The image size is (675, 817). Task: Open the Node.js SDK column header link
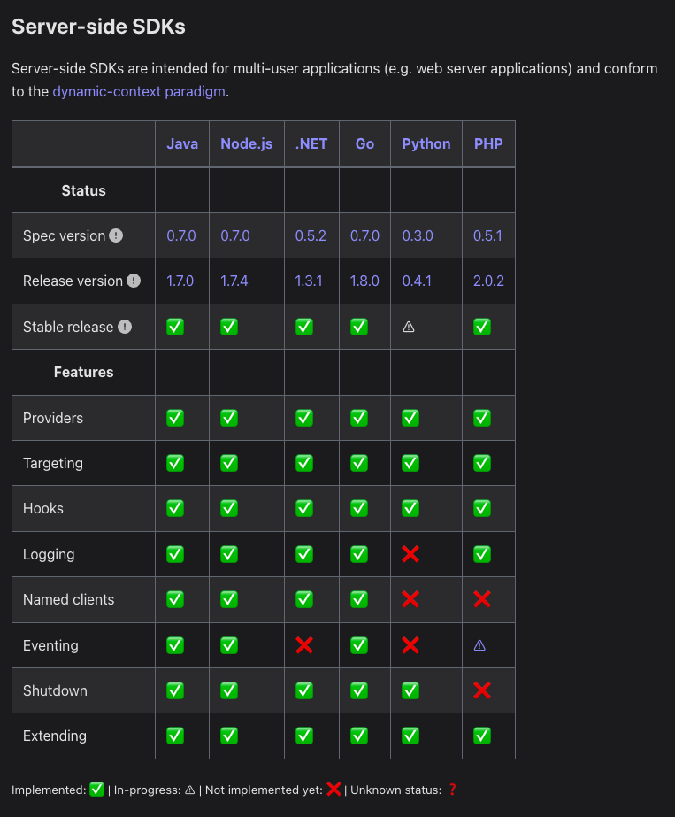click(246, 143)
